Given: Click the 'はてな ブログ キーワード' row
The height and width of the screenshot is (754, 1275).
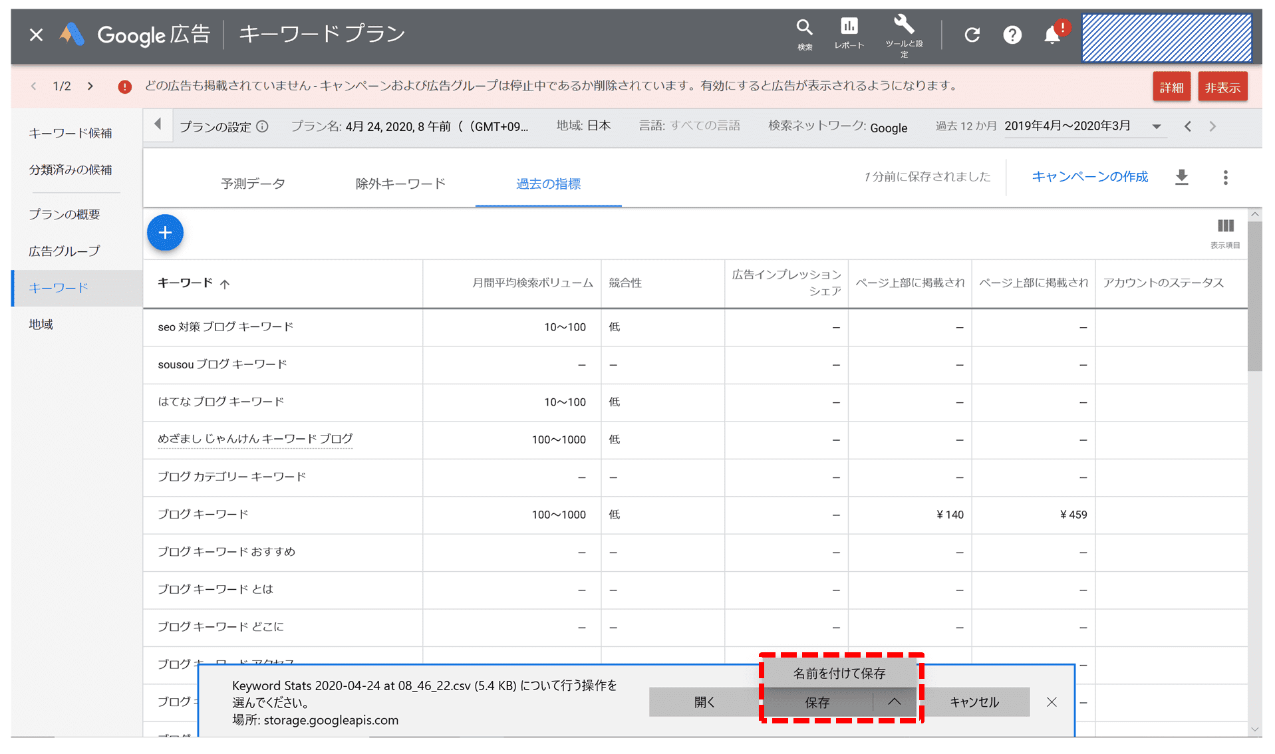Looking at the screenshot, I should [x=695, y=402].
